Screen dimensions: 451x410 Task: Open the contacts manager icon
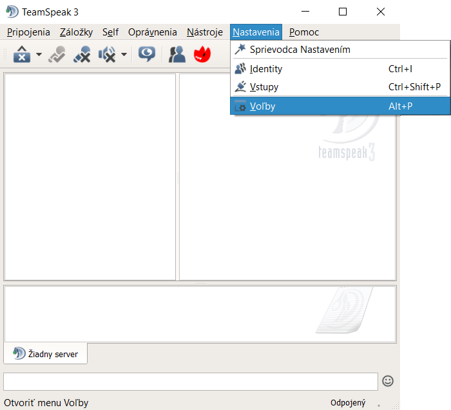coord(177,54)
